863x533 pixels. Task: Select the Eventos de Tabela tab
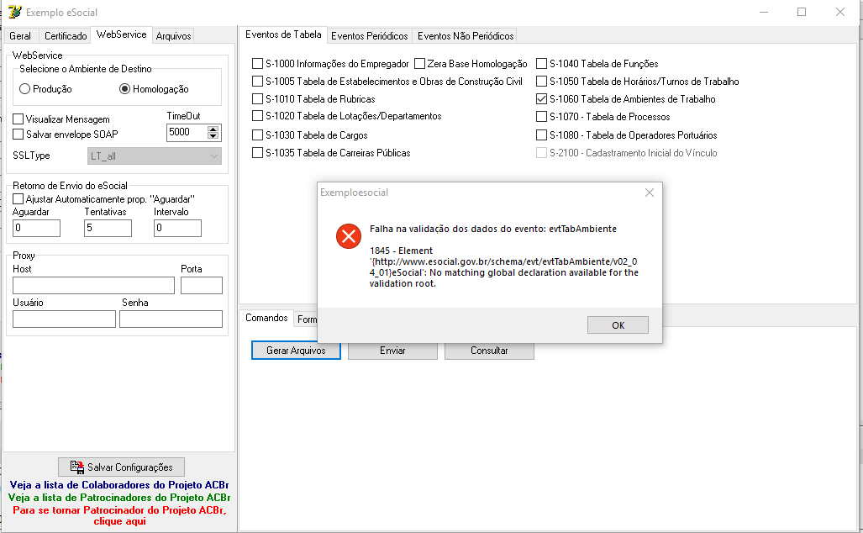click(x=283, y=34)
